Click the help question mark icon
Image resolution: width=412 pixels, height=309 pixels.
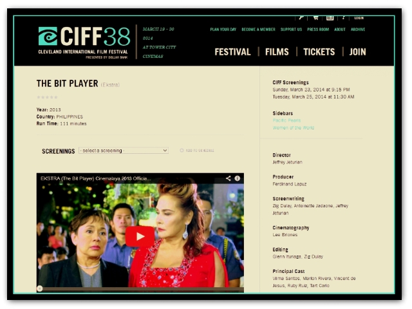pos(344,17)
